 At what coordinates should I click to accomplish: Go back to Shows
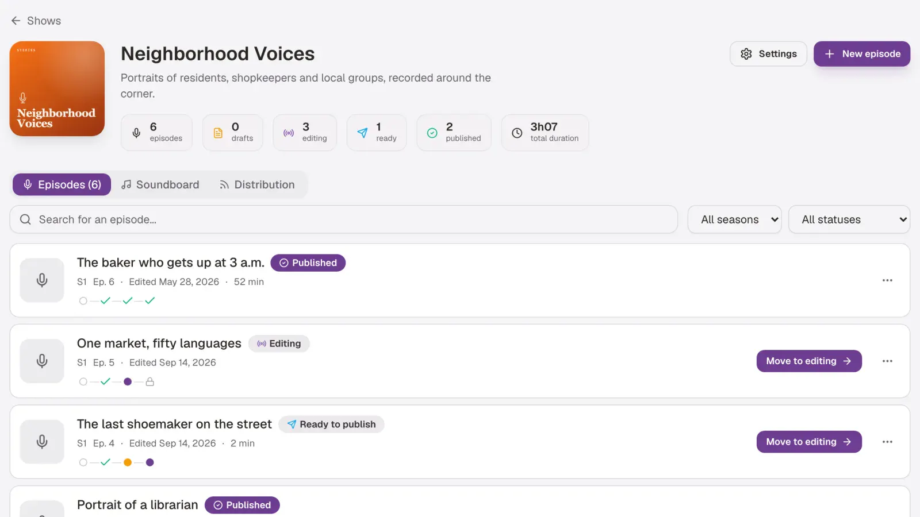(36, 21)
